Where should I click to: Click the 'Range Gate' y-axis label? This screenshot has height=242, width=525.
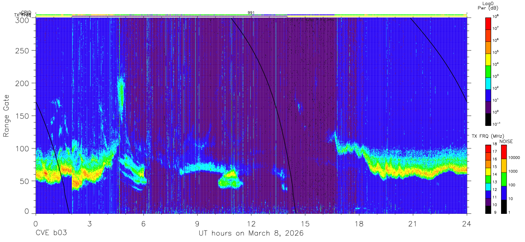[x=6, y=116]
